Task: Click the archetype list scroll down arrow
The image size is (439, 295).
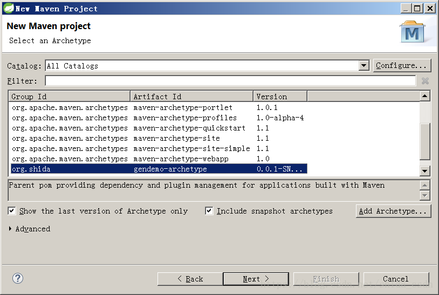Action: point(425,171)
